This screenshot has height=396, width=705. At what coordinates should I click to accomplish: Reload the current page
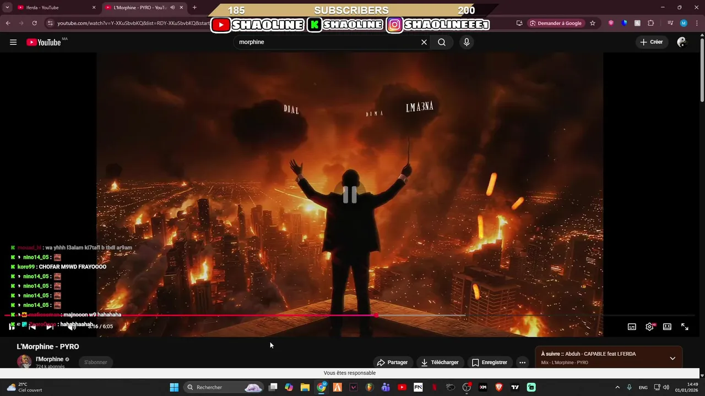34,23
